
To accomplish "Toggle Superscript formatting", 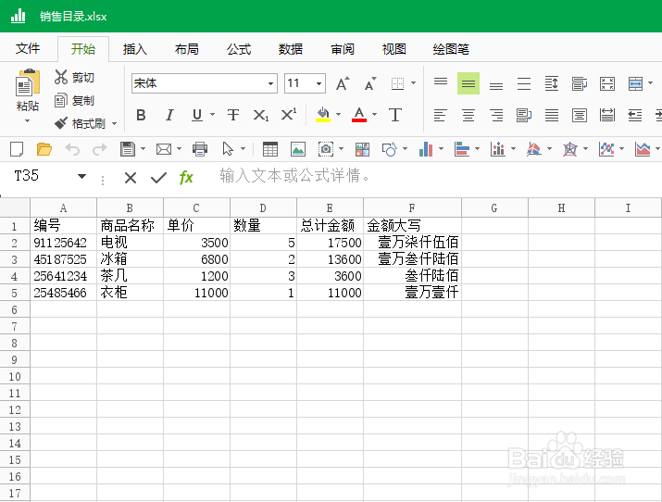I will tap(289, 115).
